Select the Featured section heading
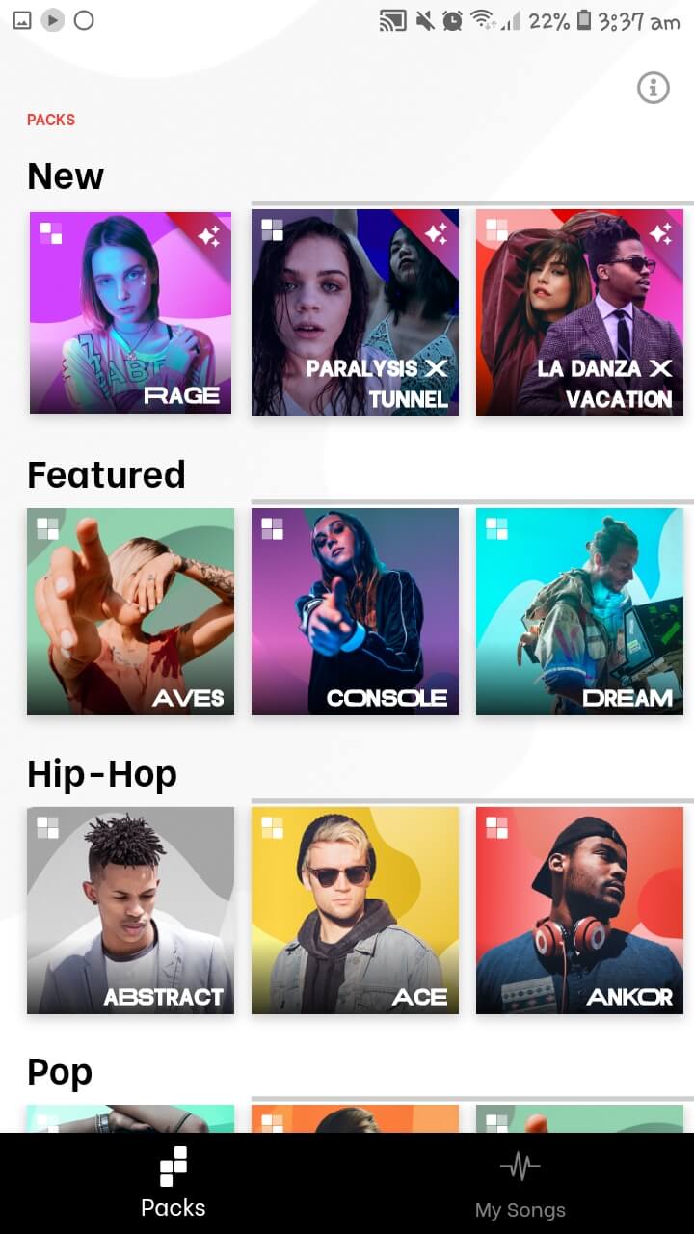This screenshot has width=694, height=1234. pyautogui.click(x=106, y=474)
